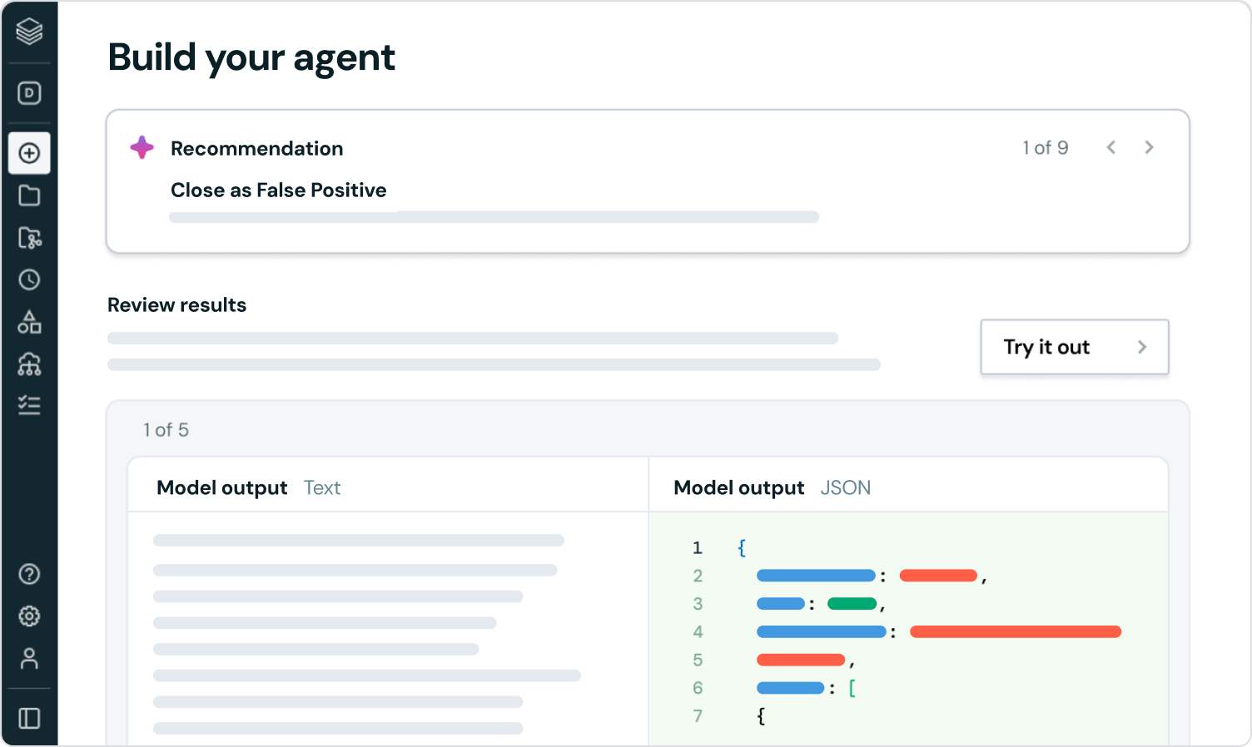
Task: Open the clock history icon
Action: click(29, 280)
